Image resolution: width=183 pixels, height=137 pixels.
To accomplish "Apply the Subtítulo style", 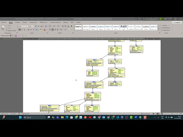I will [x=131, y=28].
